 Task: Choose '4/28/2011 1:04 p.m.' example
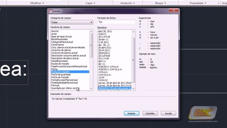point(109,66)
